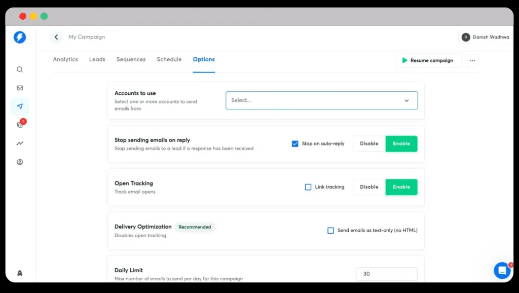Open the mail inbox icon in sidebar
This screenshot has height=293, width=519.
(x=20, y=88)
